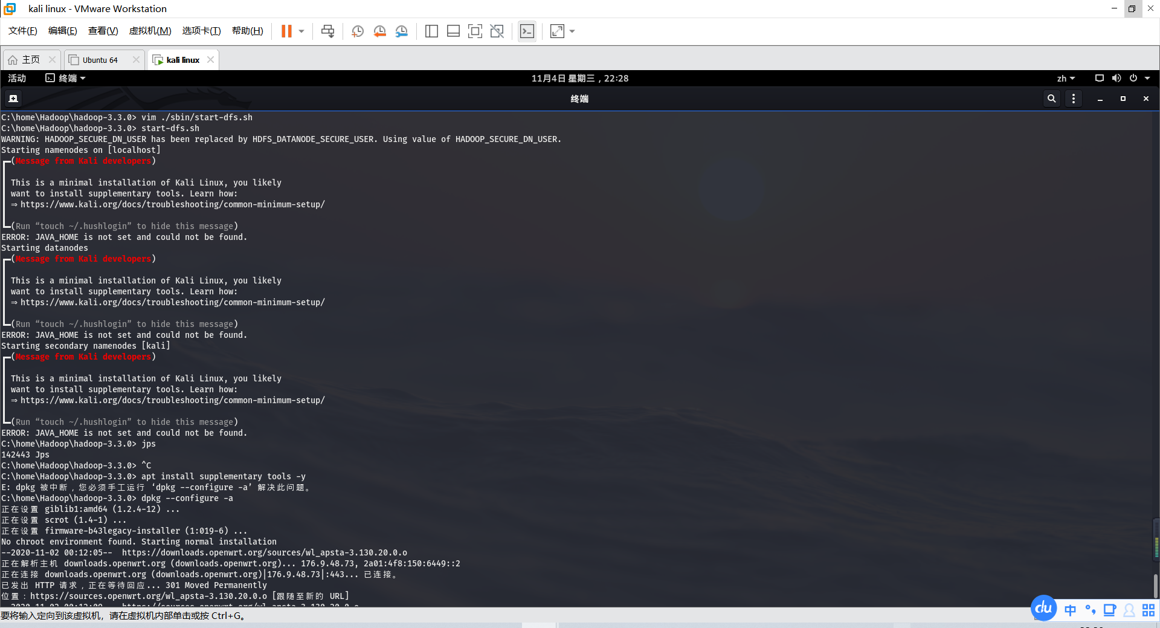Open search in the terminal window
Screen dimensions: 1160x628
click(1051, 98)
